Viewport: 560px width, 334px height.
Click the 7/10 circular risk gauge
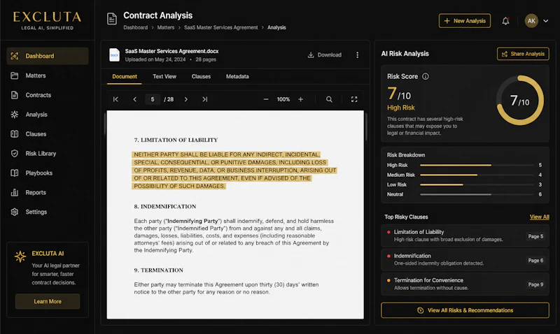click(x=520, y=100)
